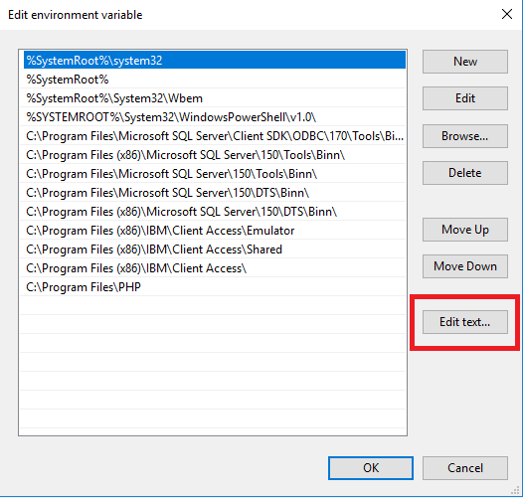Screen dimensions: 523x498
Task: Close the Edit environment variable window
Action: [x=507, y=14]
